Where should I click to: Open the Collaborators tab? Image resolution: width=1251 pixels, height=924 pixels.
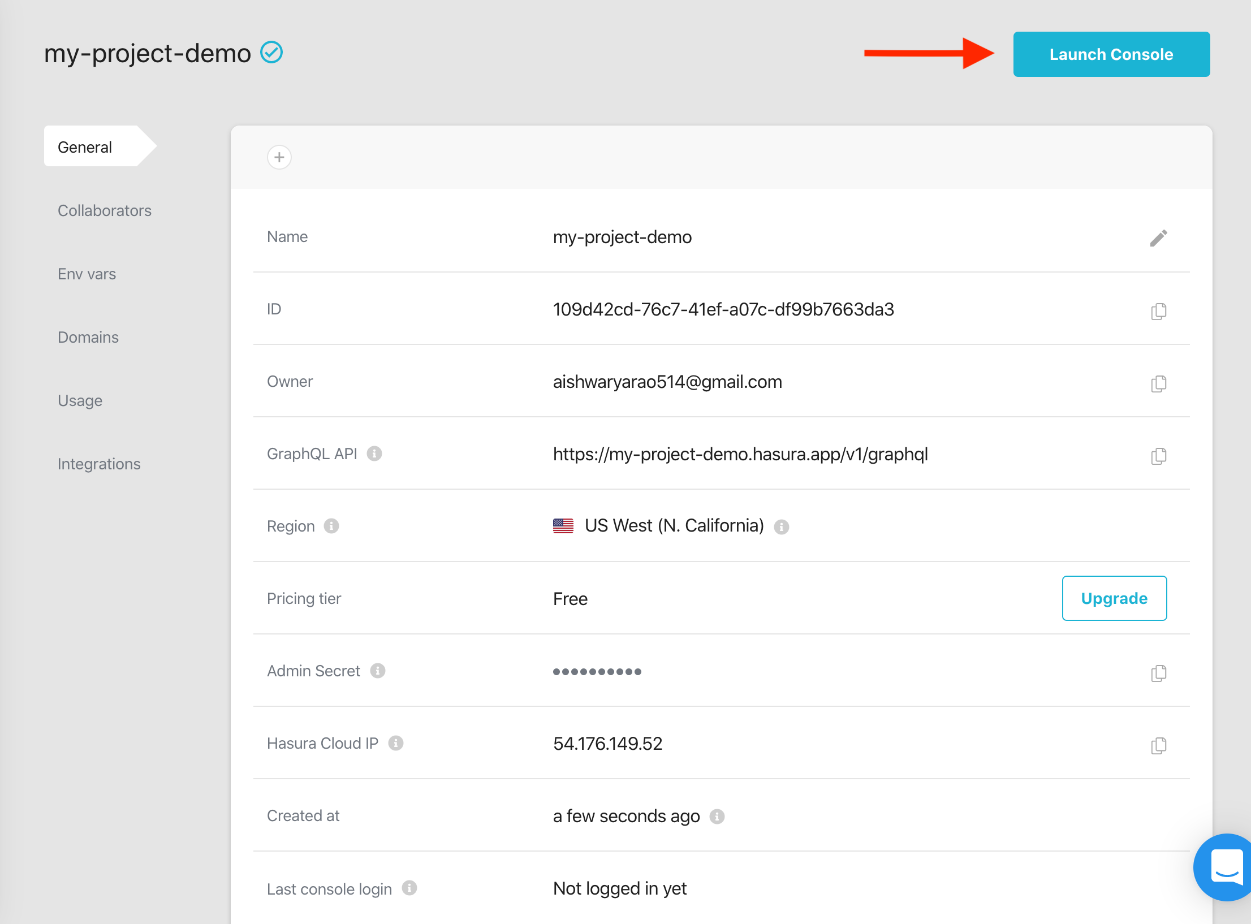105,210
